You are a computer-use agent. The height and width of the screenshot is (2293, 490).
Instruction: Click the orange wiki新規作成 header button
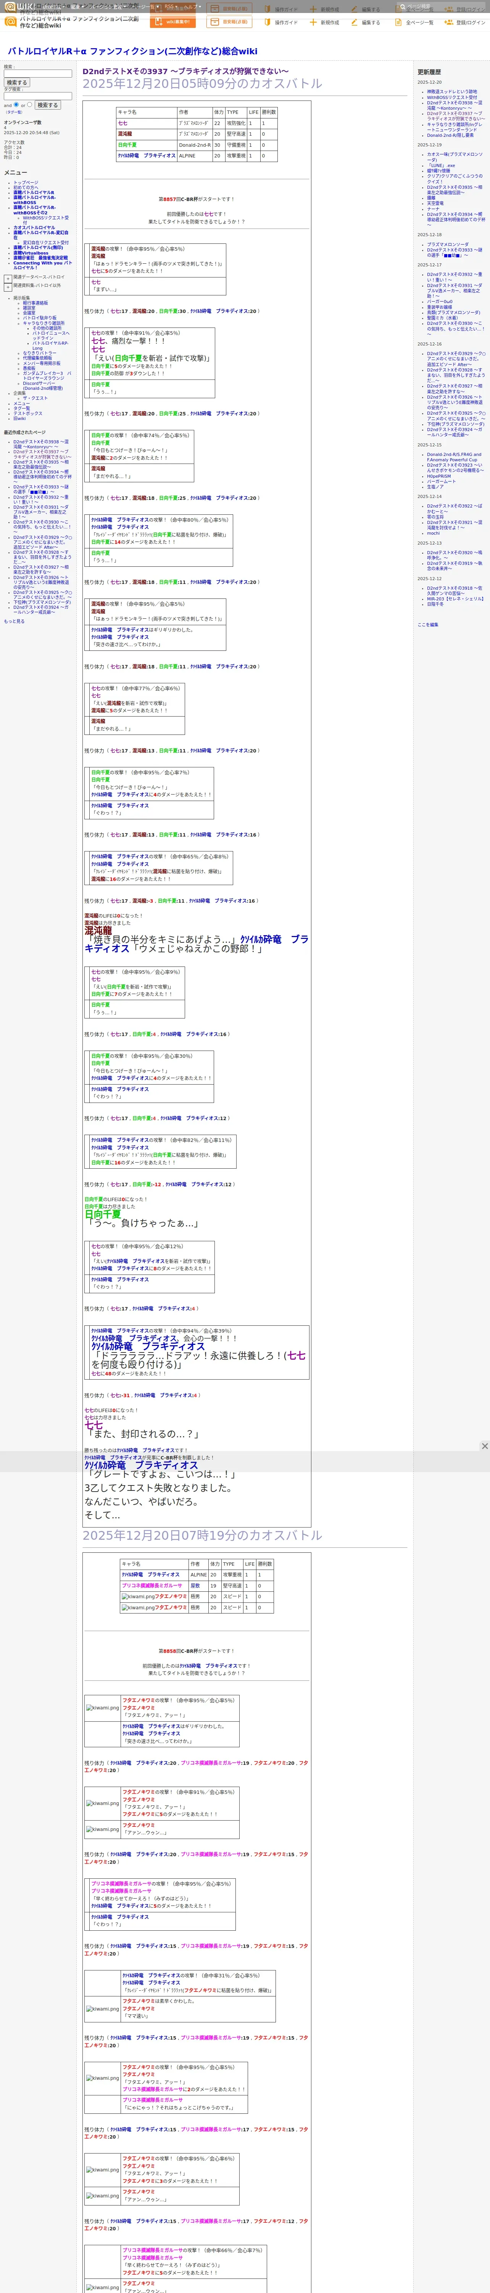(x=172, y=22)
